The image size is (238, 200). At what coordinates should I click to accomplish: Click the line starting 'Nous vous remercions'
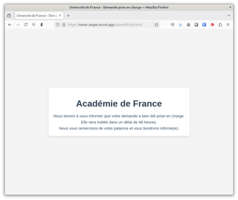pyautogui.click(x=119, y=128)
